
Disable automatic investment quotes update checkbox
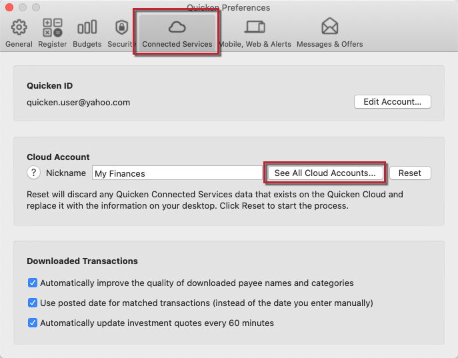[x=33, y=323]
